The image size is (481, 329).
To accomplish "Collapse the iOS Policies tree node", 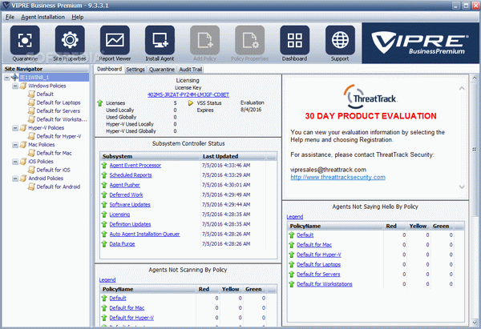I will (x=15, y=162).
